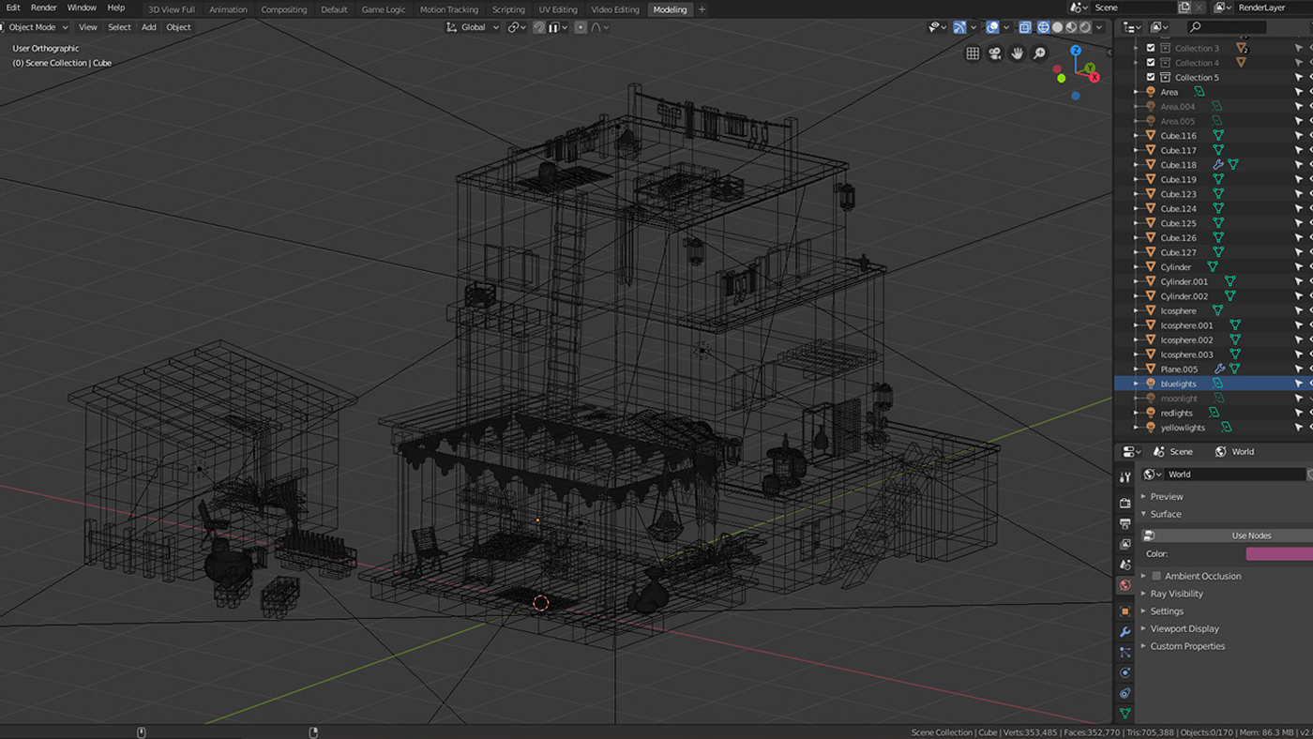Open the Output properties printer tab
The height and width of the screenshot is (739, 1313).
tap(1124, 523)
